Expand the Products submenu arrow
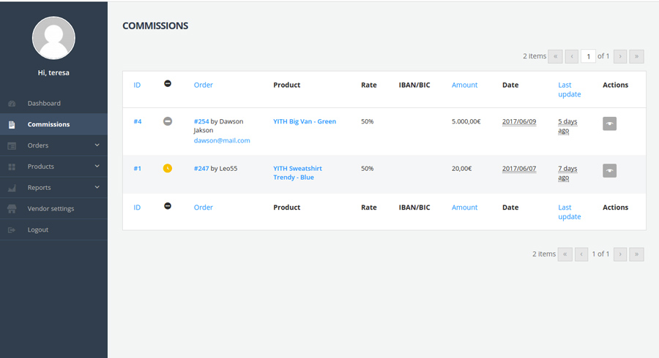The width and height of the screenshot is (659, 358). (97, 167)
